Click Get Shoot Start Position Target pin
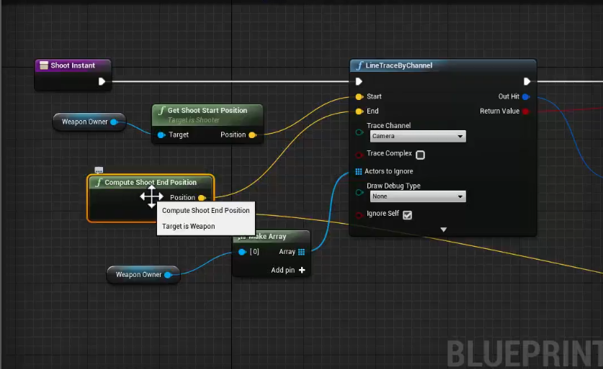The image size is (603, 369). [161, 135]
